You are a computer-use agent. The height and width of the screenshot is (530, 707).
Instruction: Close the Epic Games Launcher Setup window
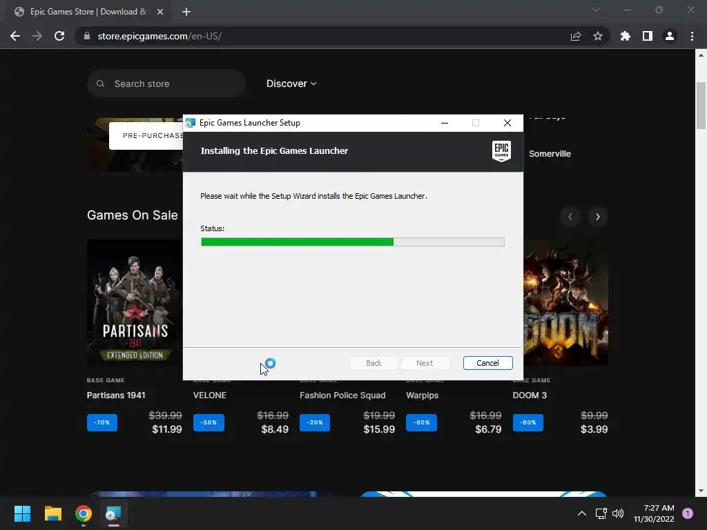[507, 123]
